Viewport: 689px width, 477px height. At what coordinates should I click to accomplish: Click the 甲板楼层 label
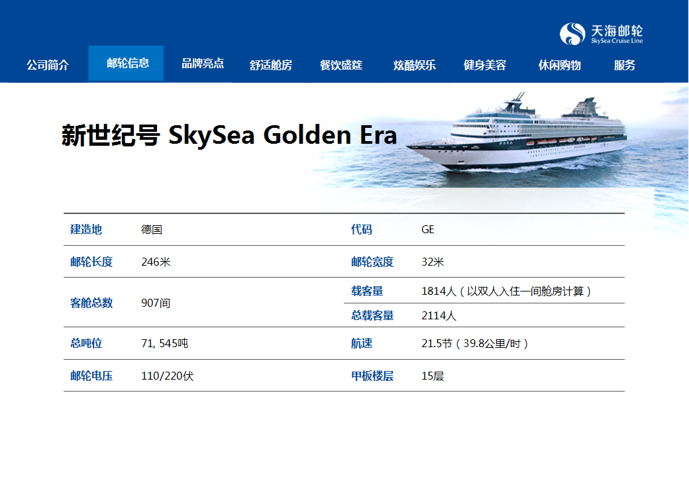click(x=372, y=376)
